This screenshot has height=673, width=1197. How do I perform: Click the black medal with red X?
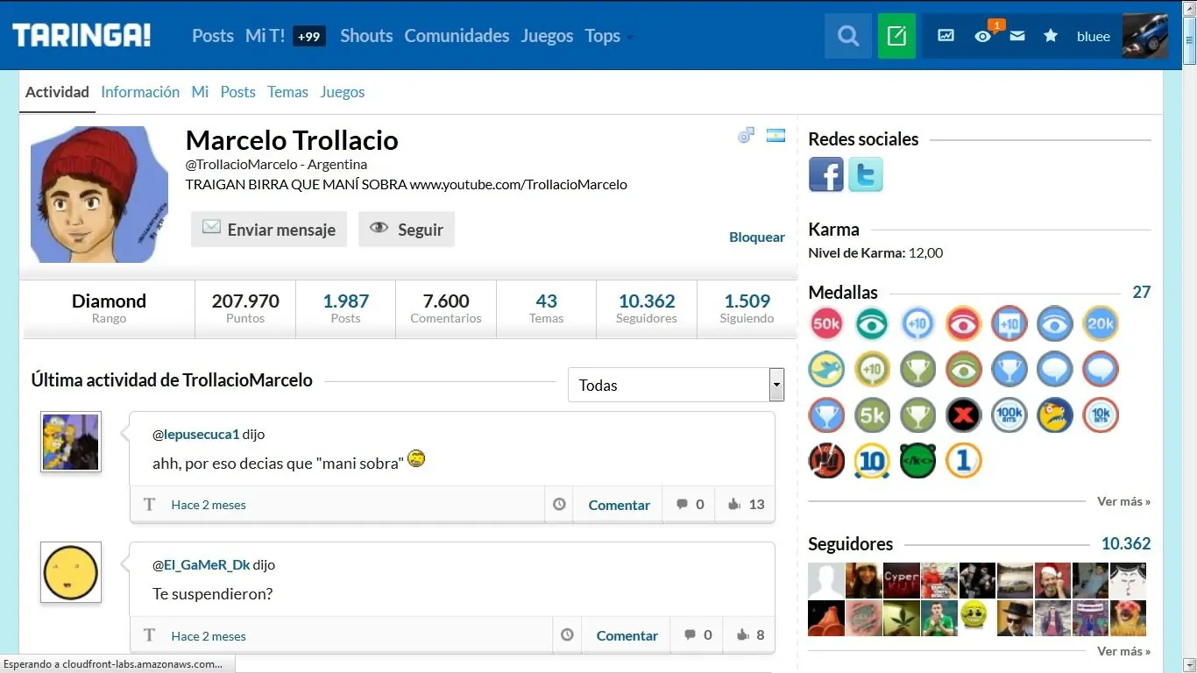964,415
